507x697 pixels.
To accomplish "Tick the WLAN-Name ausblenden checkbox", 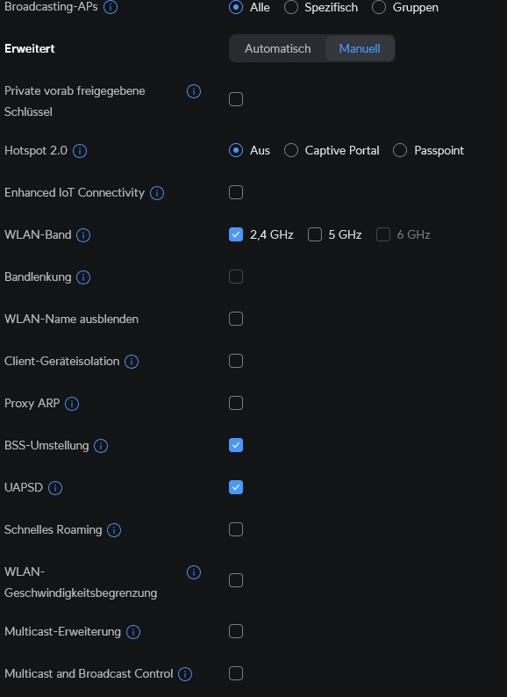I will click(x=236, y=319).
